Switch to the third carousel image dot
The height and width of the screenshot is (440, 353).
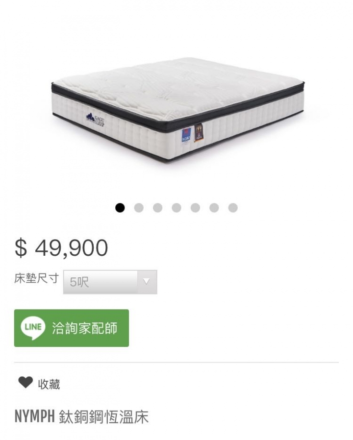(x=157, y=208)
